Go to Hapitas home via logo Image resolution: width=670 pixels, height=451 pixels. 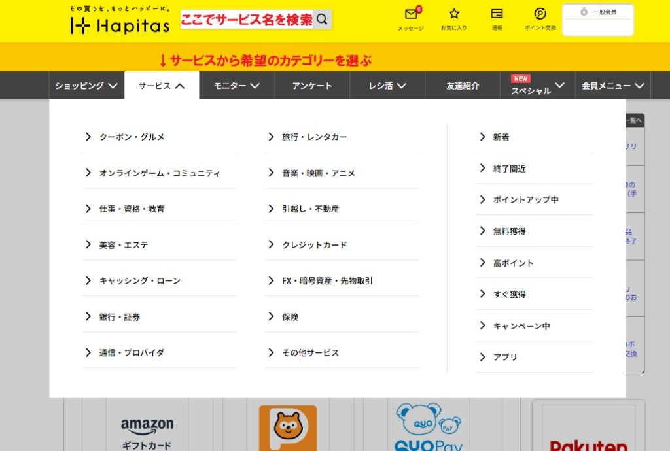pyautogui.click(x=120, y=24)
